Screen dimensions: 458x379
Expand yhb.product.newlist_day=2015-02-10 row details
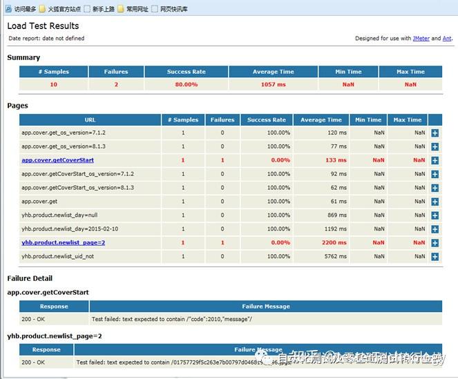click(x=435, y=229)
